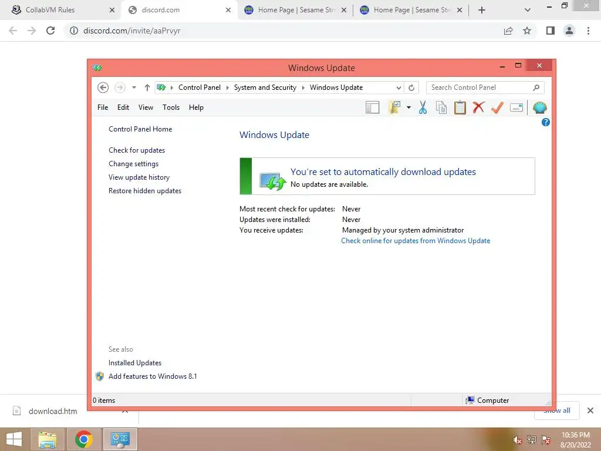Expand the folder options dropdown arrow

[408, 108]
